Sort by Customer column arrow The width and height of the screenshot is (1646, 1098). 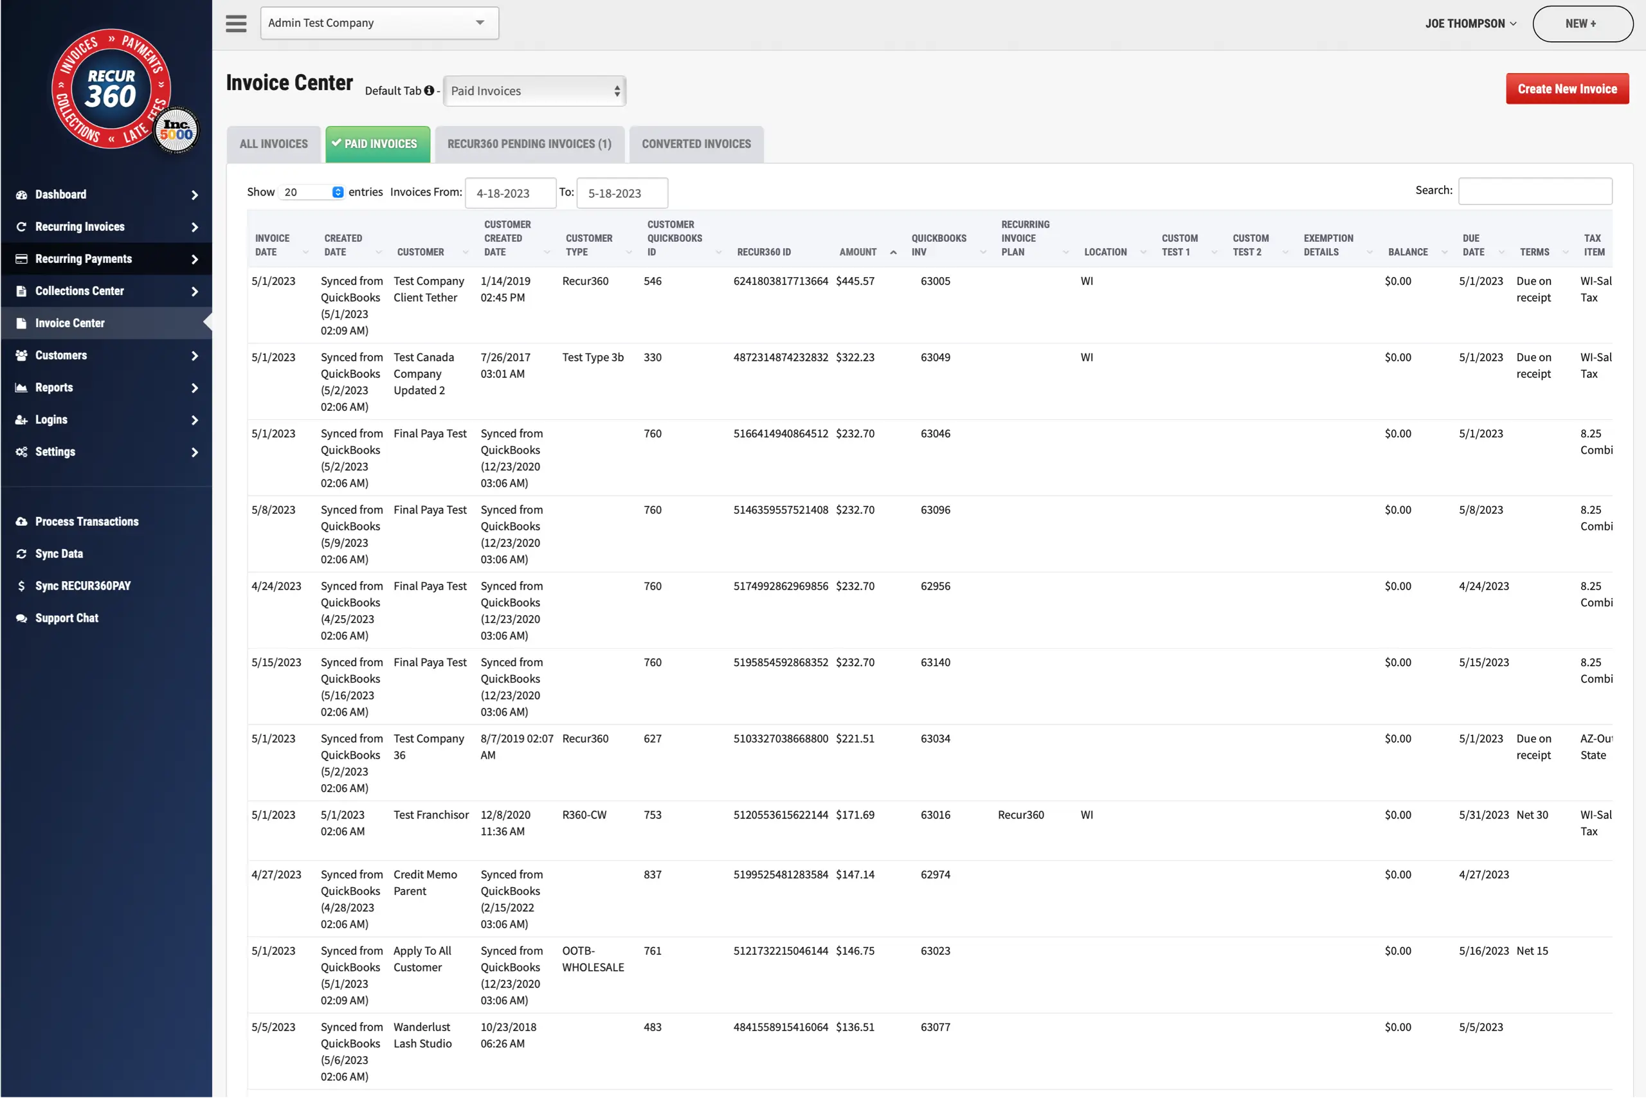[x=466, y=252]
